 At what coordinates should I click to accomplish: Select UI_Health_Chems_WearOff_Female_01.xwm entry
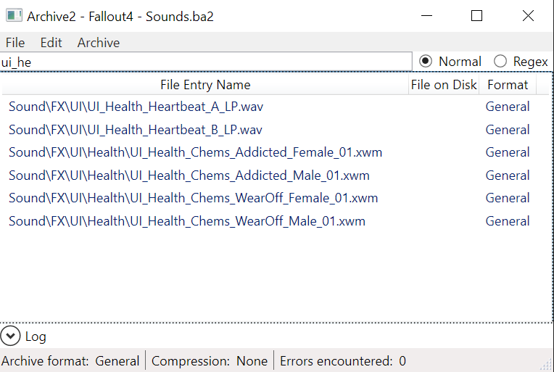194,198
